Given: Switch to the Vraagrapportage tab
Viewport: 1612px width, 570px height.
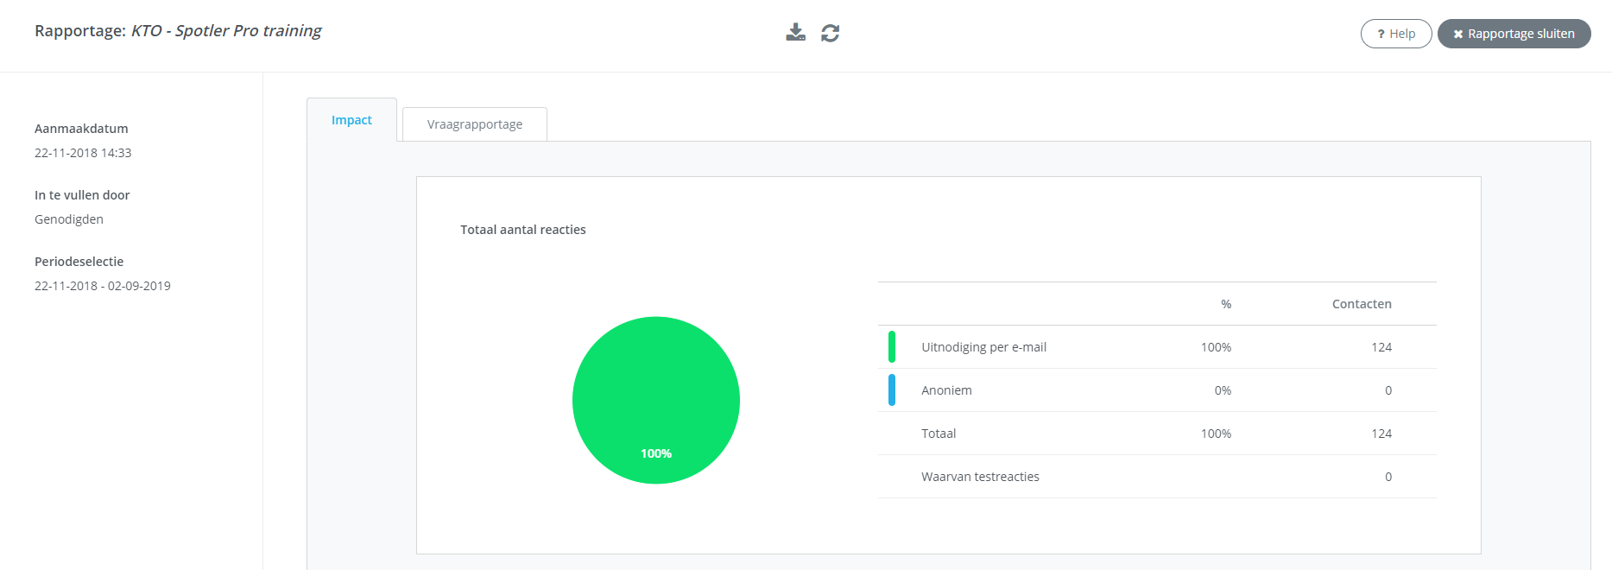Looking at the screenshot, I should click(x=474, y=124).
